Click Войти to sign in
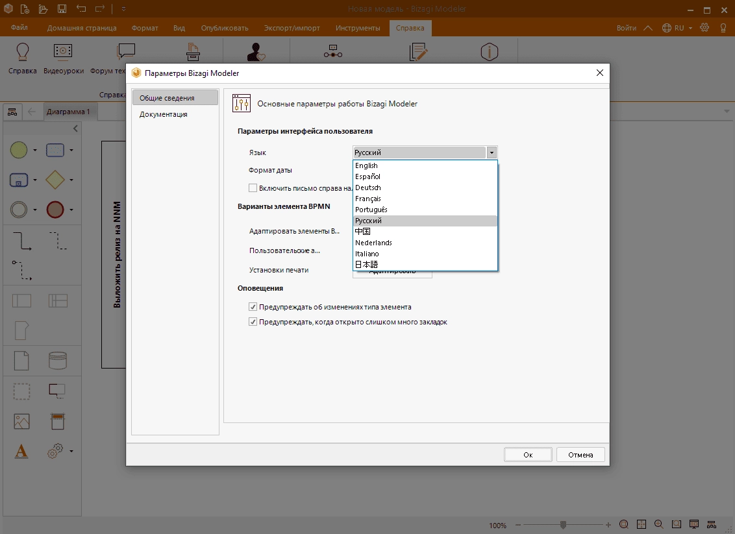 pyautogui.click(x=627, y=28)
